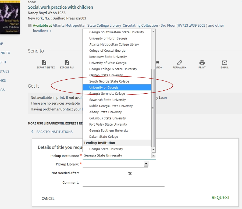Viewport: 242px width, 209px height.
Task: Select University of Georgia from list
Action: point(104,87)
